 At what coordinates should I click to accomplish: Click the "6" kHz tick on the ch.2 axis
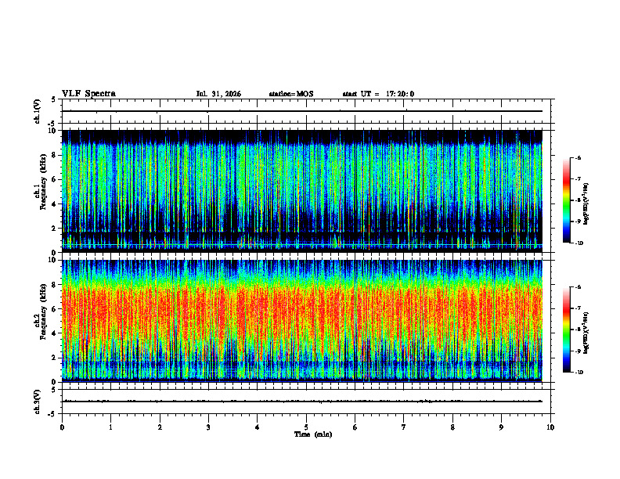point(55,309)
